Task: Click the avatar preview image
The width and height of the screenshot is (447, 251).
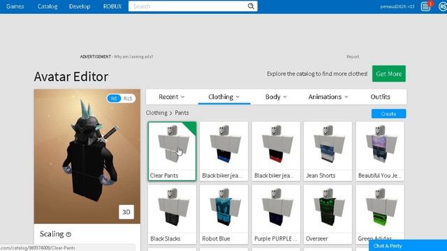Action: (x=87, y=156)
